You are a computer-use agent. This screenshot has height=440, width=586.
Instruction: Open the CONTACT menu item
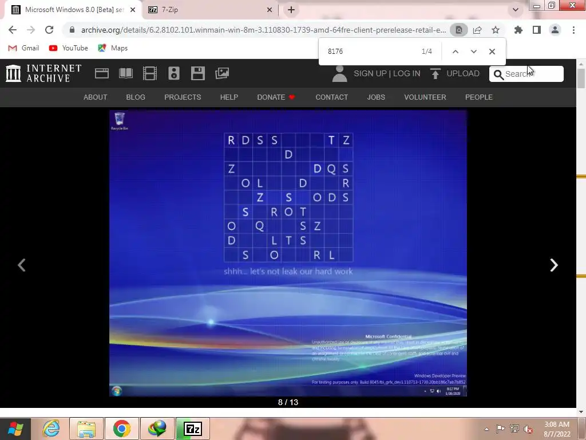click(332, 97)
